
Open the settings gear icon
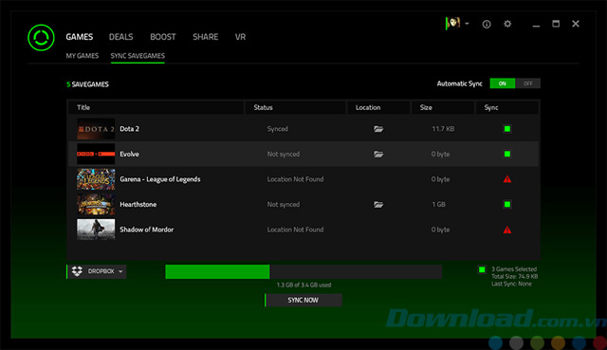pyautogui.click(x=507, y=24)
